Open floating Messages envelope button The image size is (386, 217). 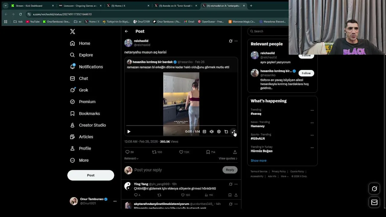click(x=374, y=203)
